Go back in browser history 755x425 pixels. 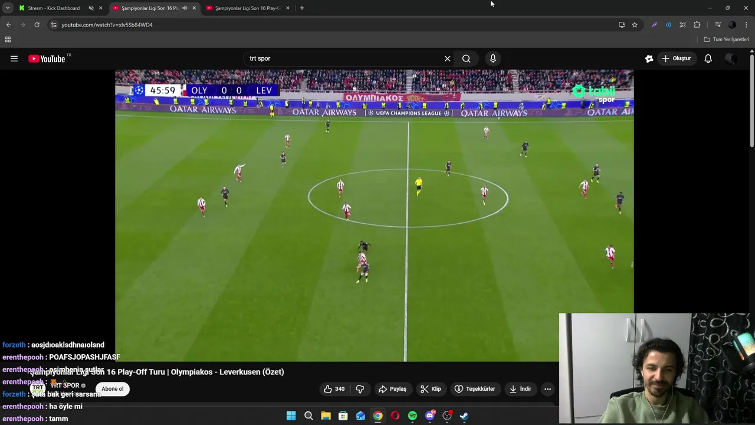click(8, 25)
